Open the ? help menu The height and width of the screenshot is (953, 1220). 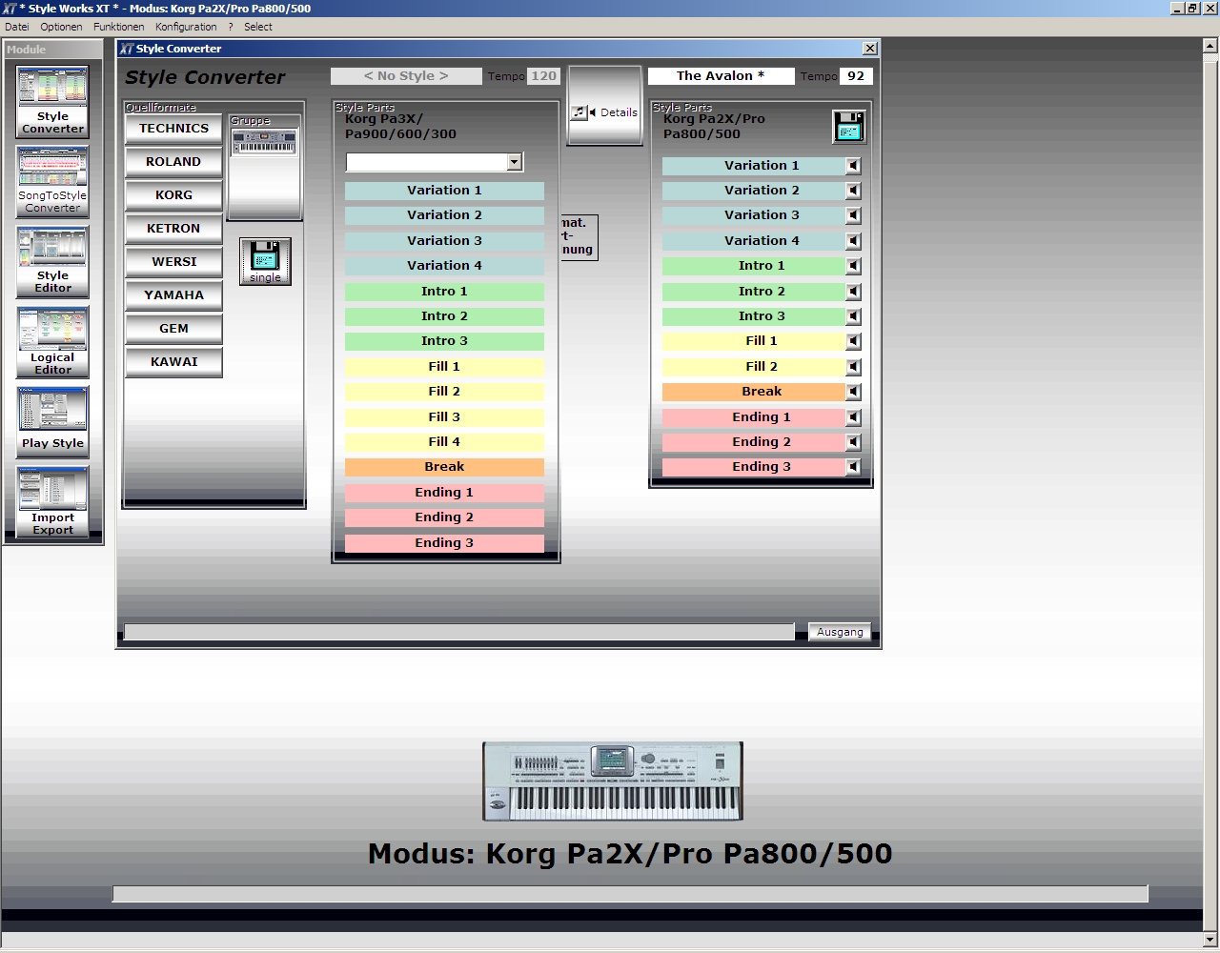pyautogui.click(x=231, y=27)
